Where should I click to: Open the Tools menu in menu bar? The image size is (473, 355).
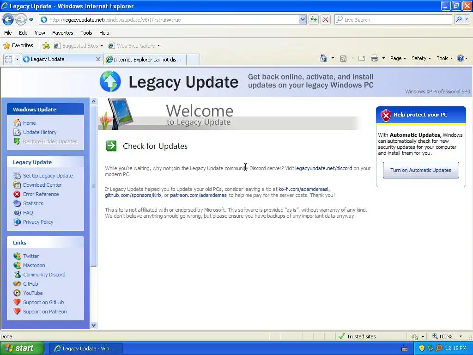[x=86, y=33]
